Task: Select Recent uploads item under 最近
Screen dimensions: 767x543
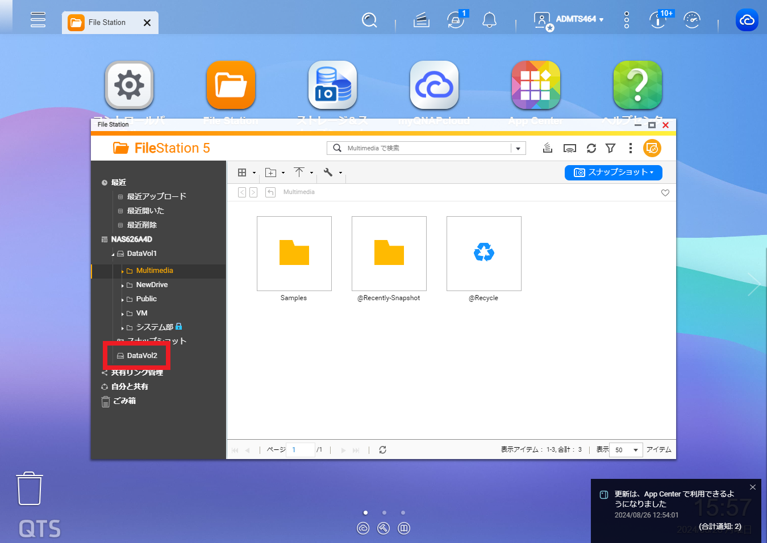Action: 156,196
